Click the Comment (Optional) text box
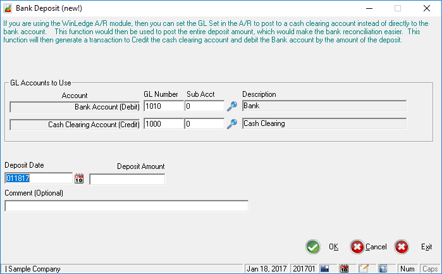 tap(126, 206)
